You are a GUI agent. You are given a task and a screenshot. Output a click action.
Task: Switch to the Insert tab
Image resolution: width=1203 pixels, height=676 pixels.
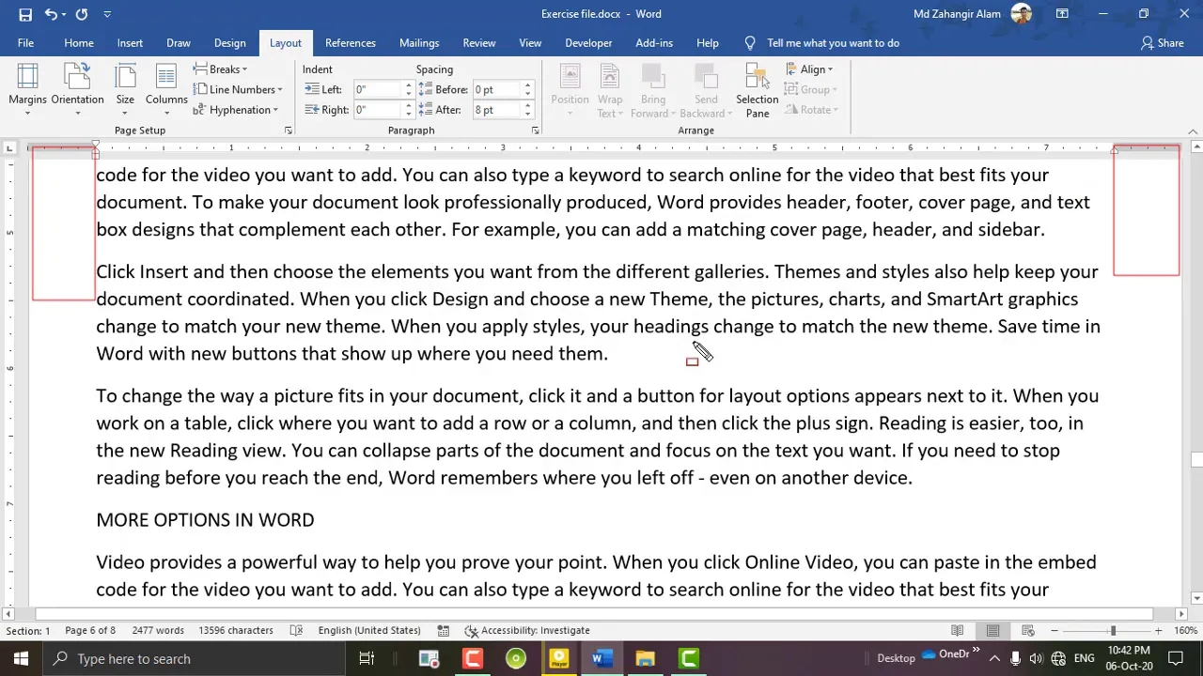(130, 43)
